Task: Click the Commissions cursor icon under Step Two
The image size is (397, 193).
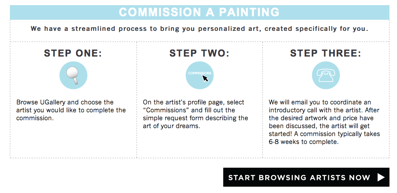Action: (199, 76)
